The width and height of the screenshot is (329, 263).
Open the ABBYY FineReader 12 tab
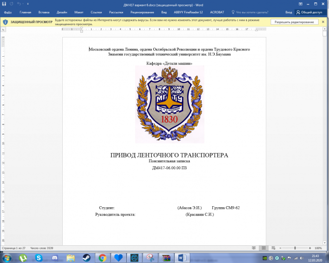188,12
